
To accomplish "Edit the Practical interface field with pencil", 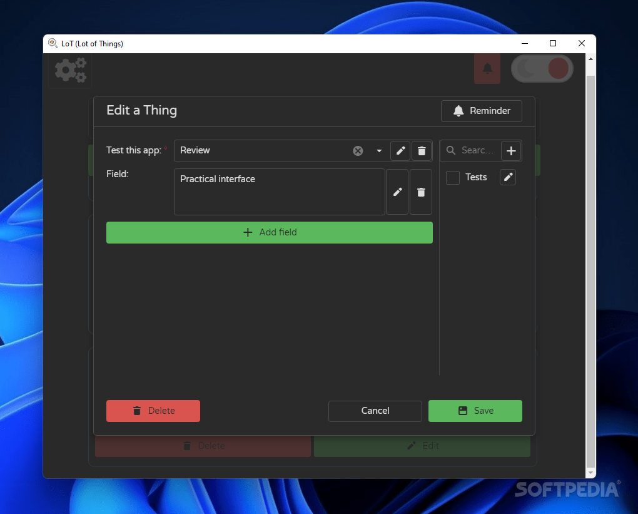I will 397,192.
